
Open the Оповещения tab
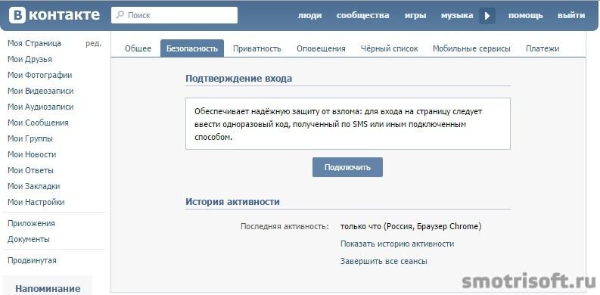[x=321, y=48]
